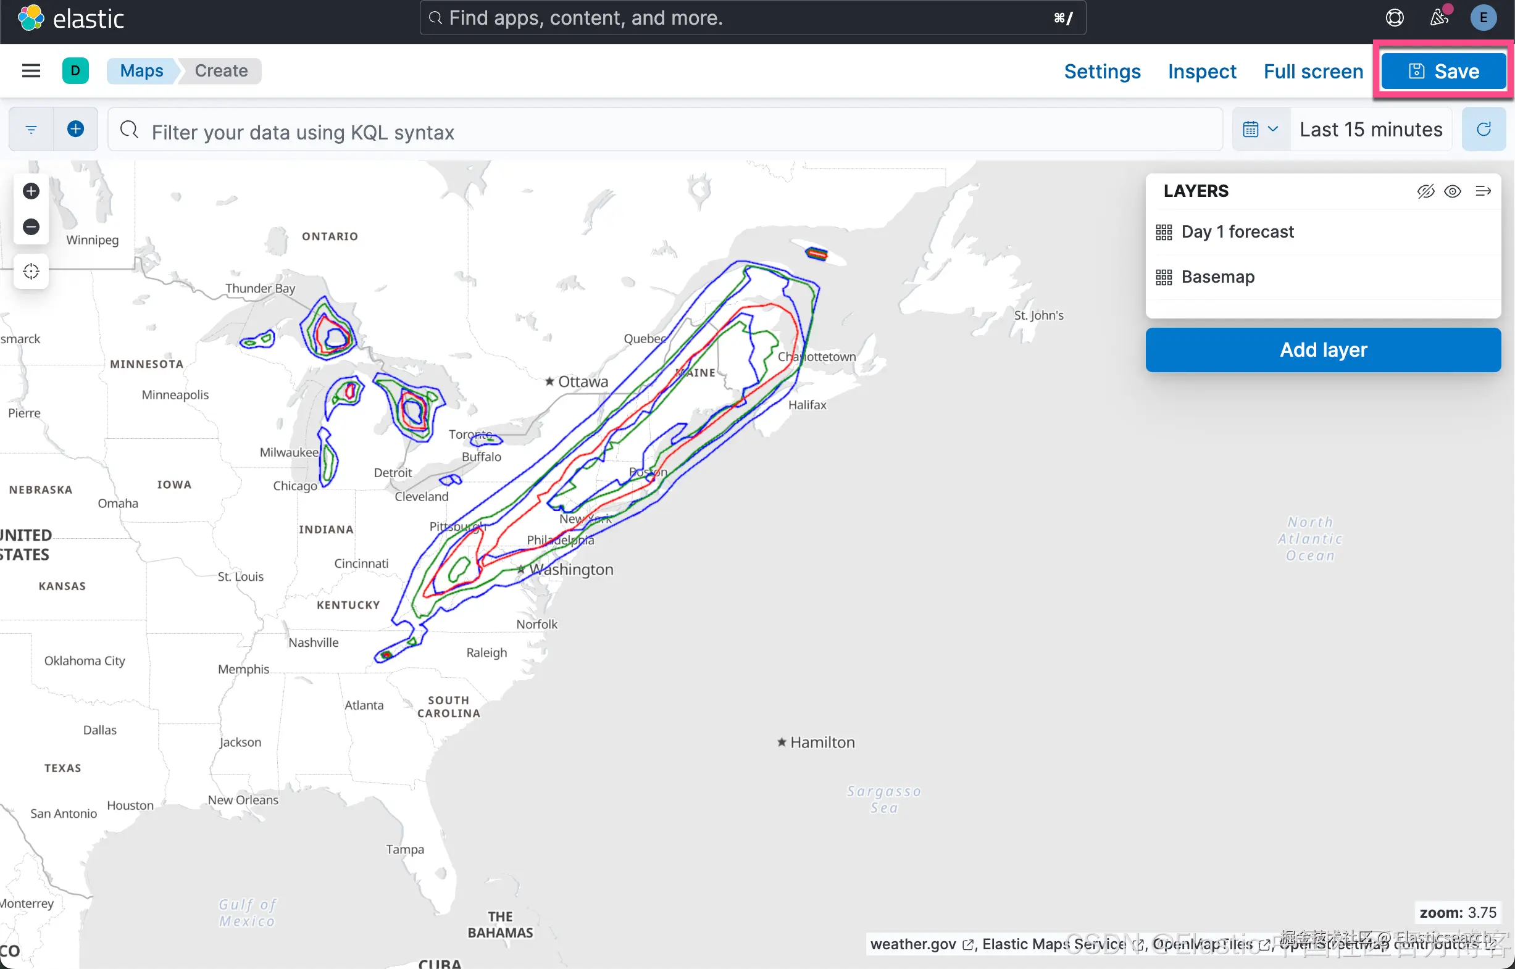1515x969 pixels.
Task: Focus the KQL filter input field
Action: [x=667, y=131]
